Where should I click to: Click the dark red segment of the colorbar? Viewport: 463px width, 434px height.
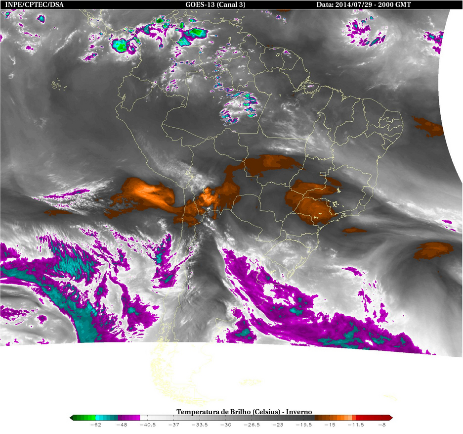373,418
